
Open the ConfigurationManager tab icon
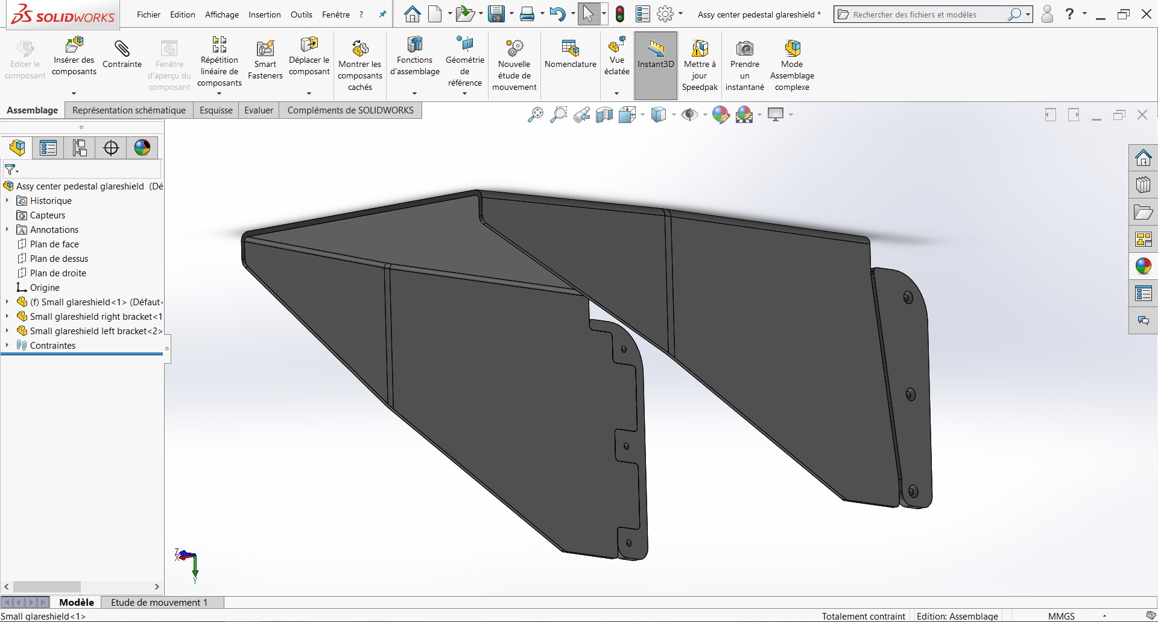point(80,148)
